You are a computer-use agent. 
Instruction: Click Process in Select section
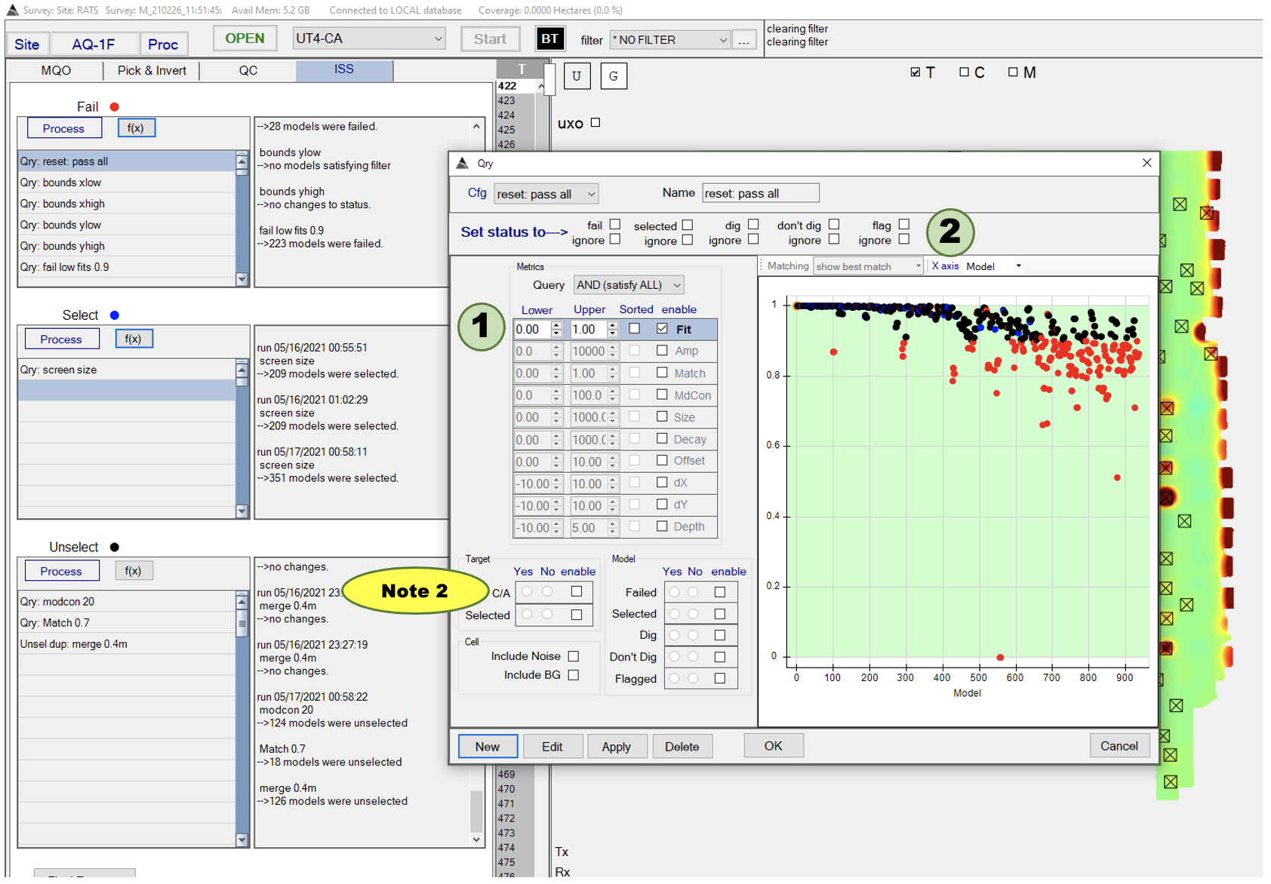[61, 339]
